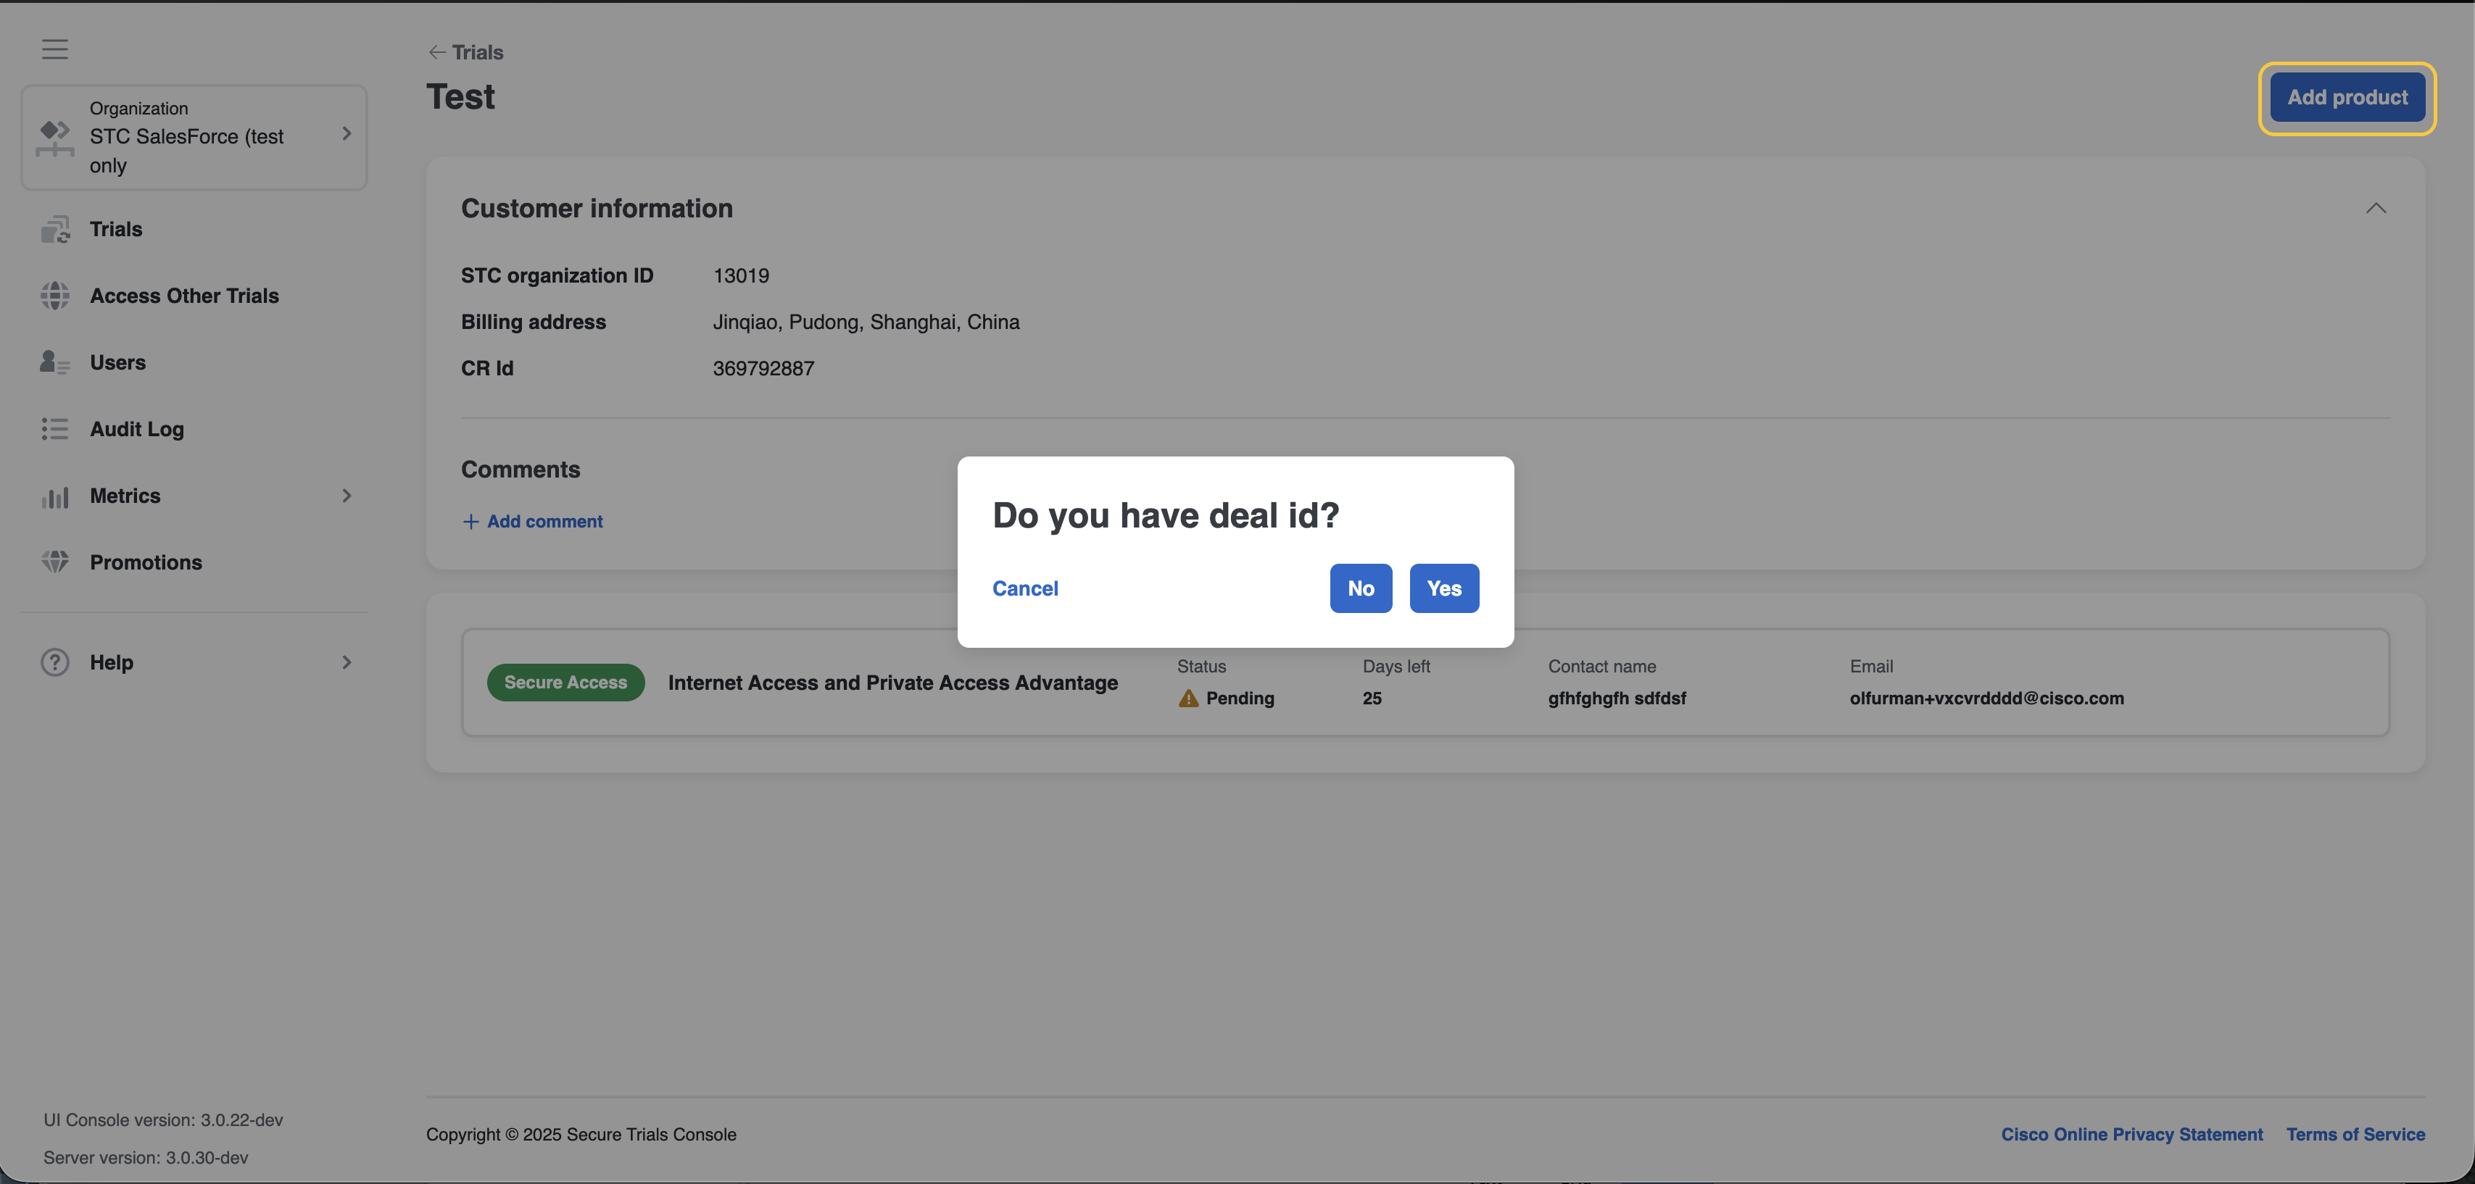Screen dimensions: 2475x1184
Task: Click the hamburger menu icon
Action: [x=55, y=49]
